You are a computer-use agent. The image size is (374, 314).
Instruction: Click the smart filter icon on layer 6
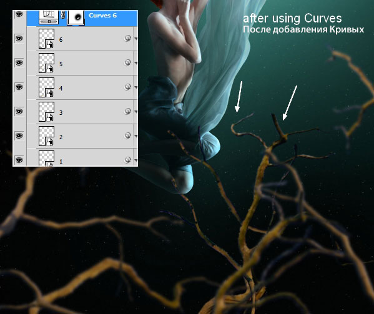tap(128, 38)
